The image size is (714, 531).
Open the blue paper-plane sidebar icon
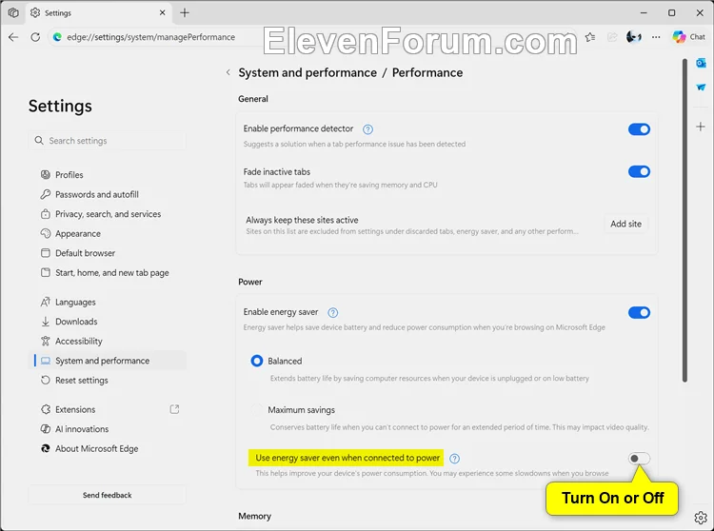(x=701, y=88)
